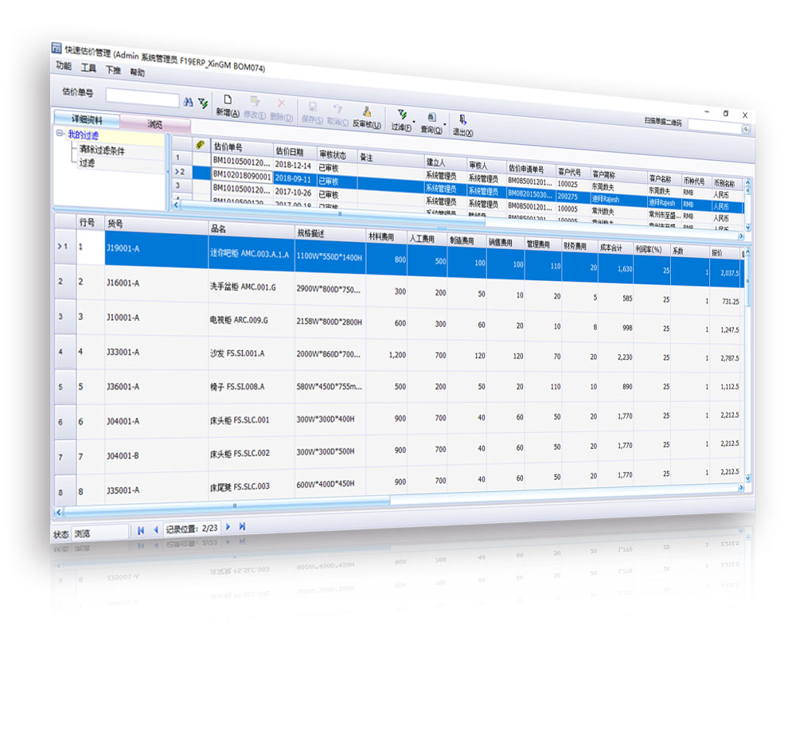Click the binoculars search icon
Screen dimensions: 796x729
pyautogui.click(x=189, y=101)
